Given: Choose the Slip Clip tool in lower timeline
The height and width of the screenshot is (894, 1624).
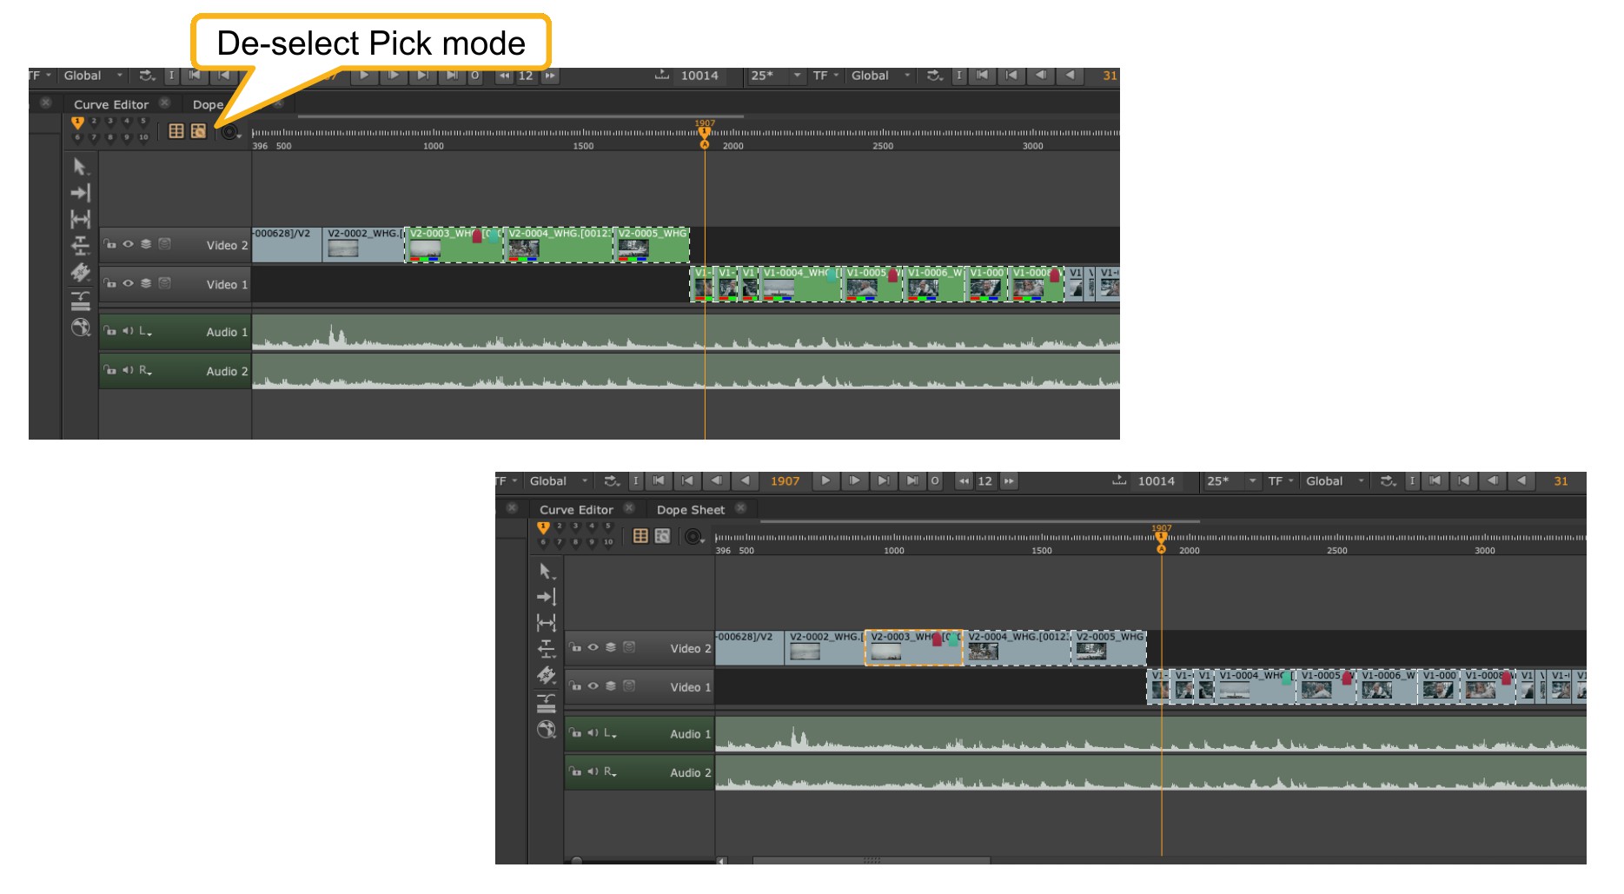Looking at the screenshot, I should tap(546, 623).
